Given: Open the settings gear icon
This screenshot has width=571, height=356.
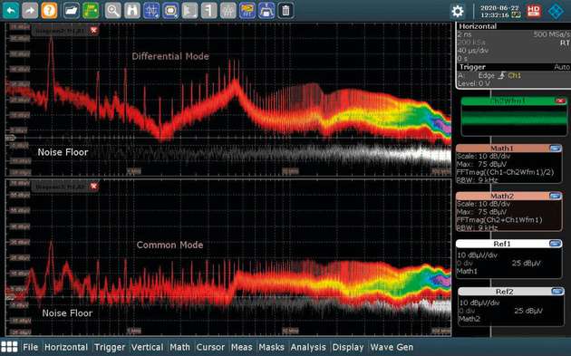Looking at the screenshot, I should coord(458,11).
